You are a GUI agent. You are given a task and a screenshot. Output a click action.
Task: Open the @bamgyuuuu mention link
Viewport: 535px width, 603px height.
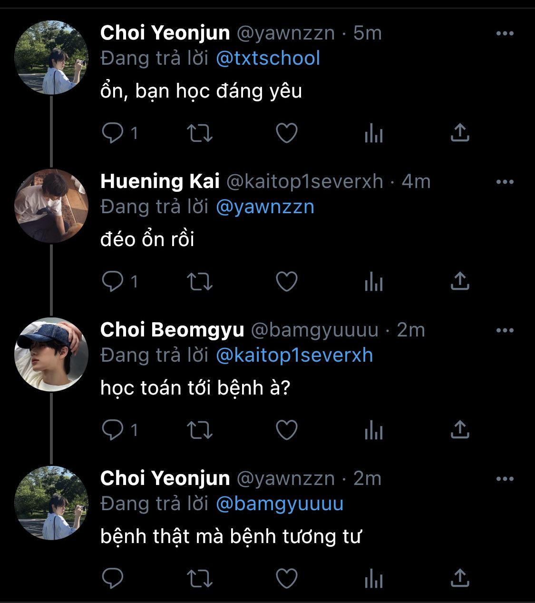point(280,504)
